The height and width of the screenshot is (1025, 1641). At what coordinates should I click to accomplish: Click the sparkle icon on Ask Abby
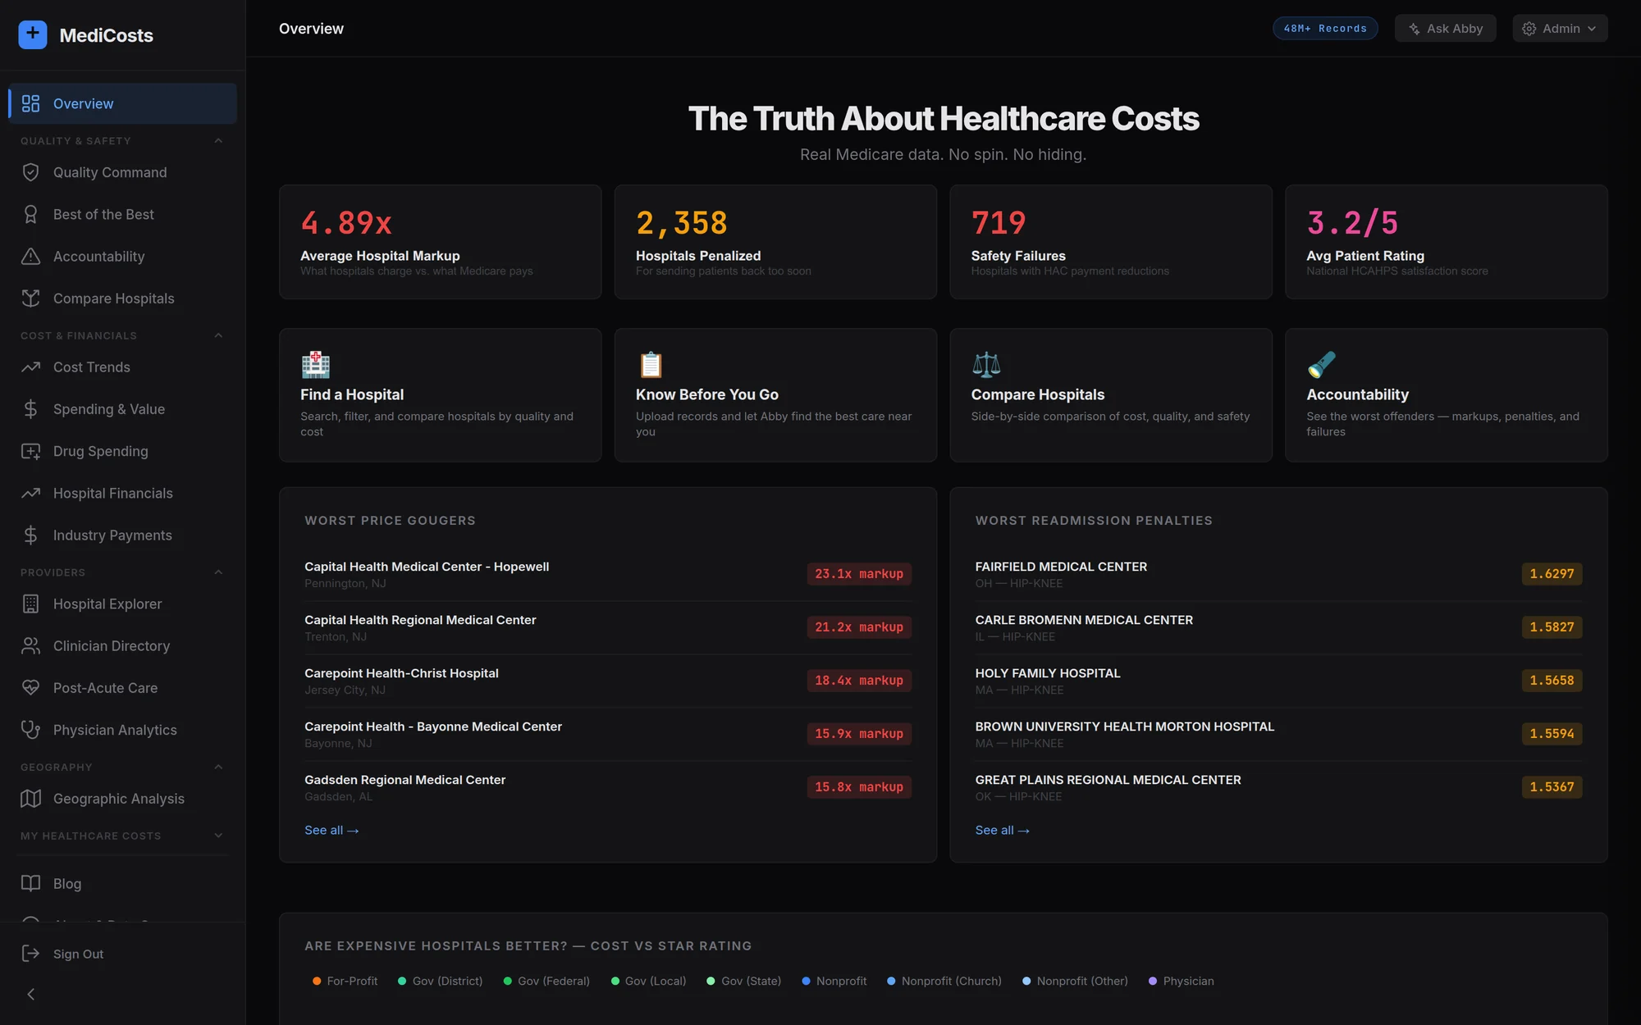[1415, 29]
